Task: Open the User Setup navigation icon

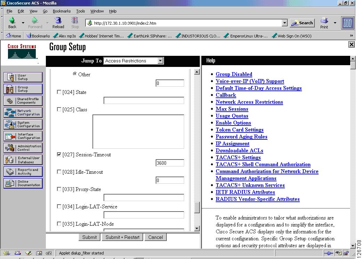Action: point(23,77)
